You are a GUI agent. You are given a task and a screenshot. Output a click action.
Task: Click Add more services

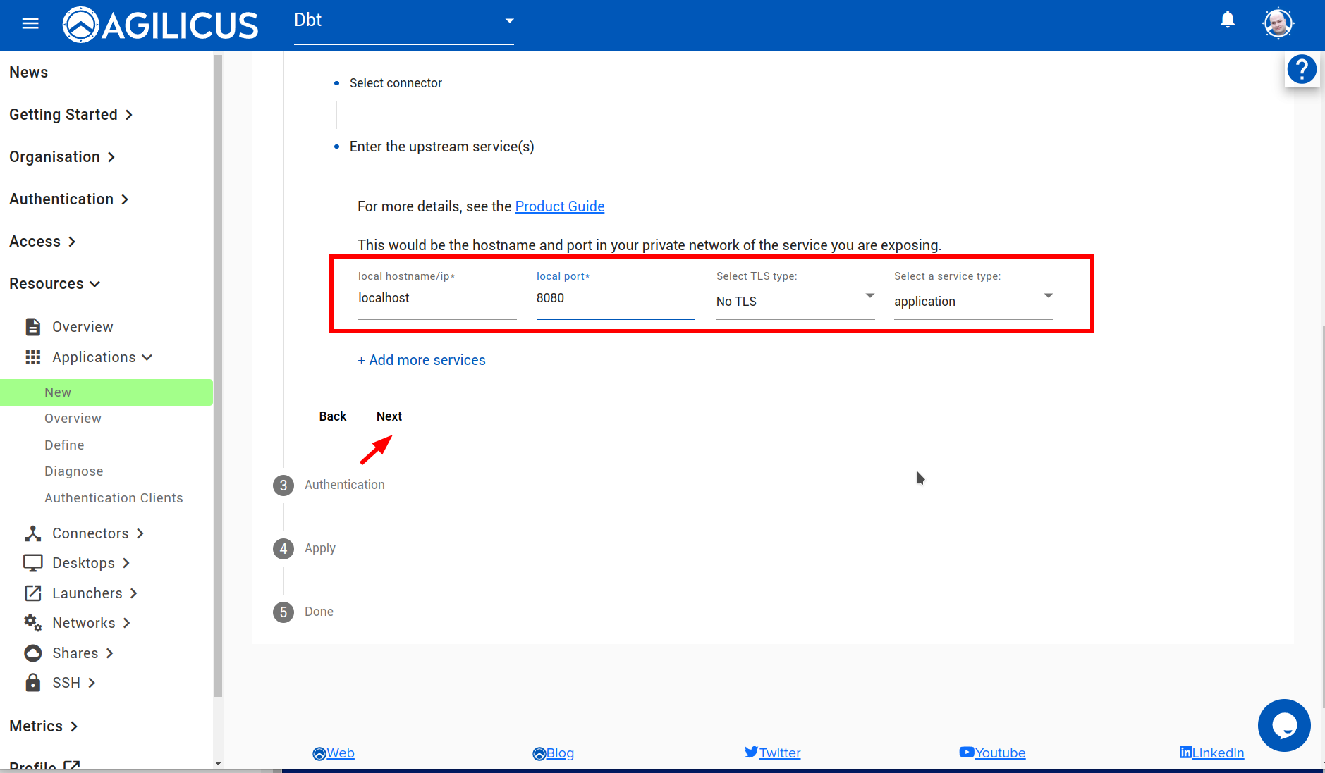coord(421,360)
